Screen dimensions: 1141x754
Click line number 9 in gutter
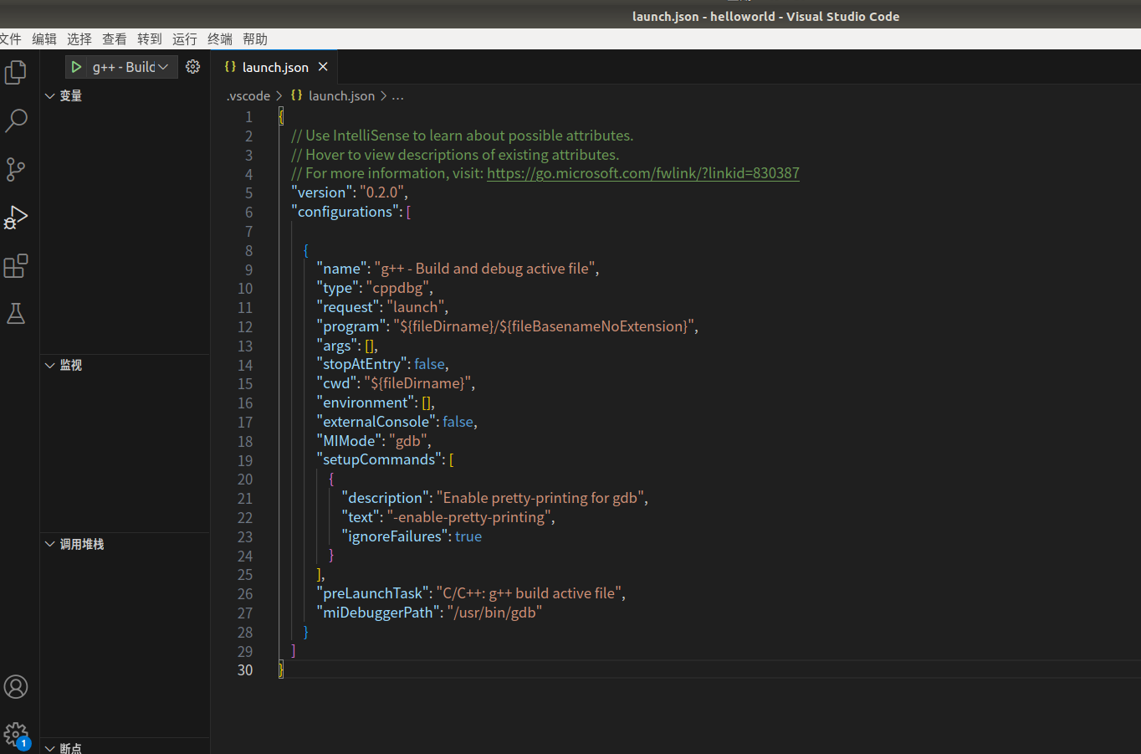[x=248, y=269]
